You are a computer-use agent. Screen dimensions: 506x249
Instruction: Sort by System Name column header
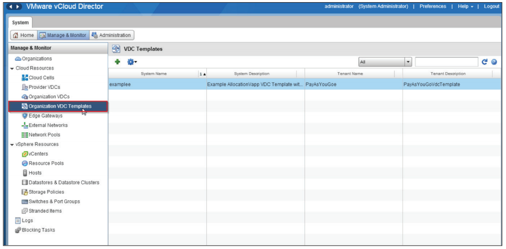click(153, 73)
